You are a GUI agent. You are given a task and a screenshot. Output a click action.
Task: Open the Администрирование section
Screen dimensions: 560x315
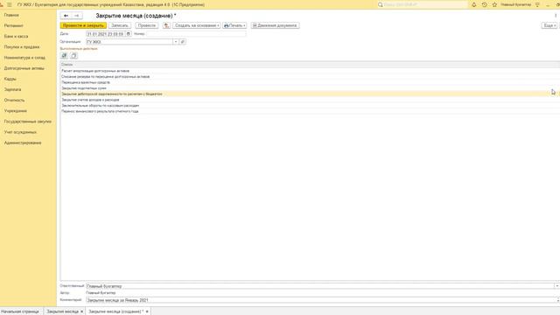23,143
